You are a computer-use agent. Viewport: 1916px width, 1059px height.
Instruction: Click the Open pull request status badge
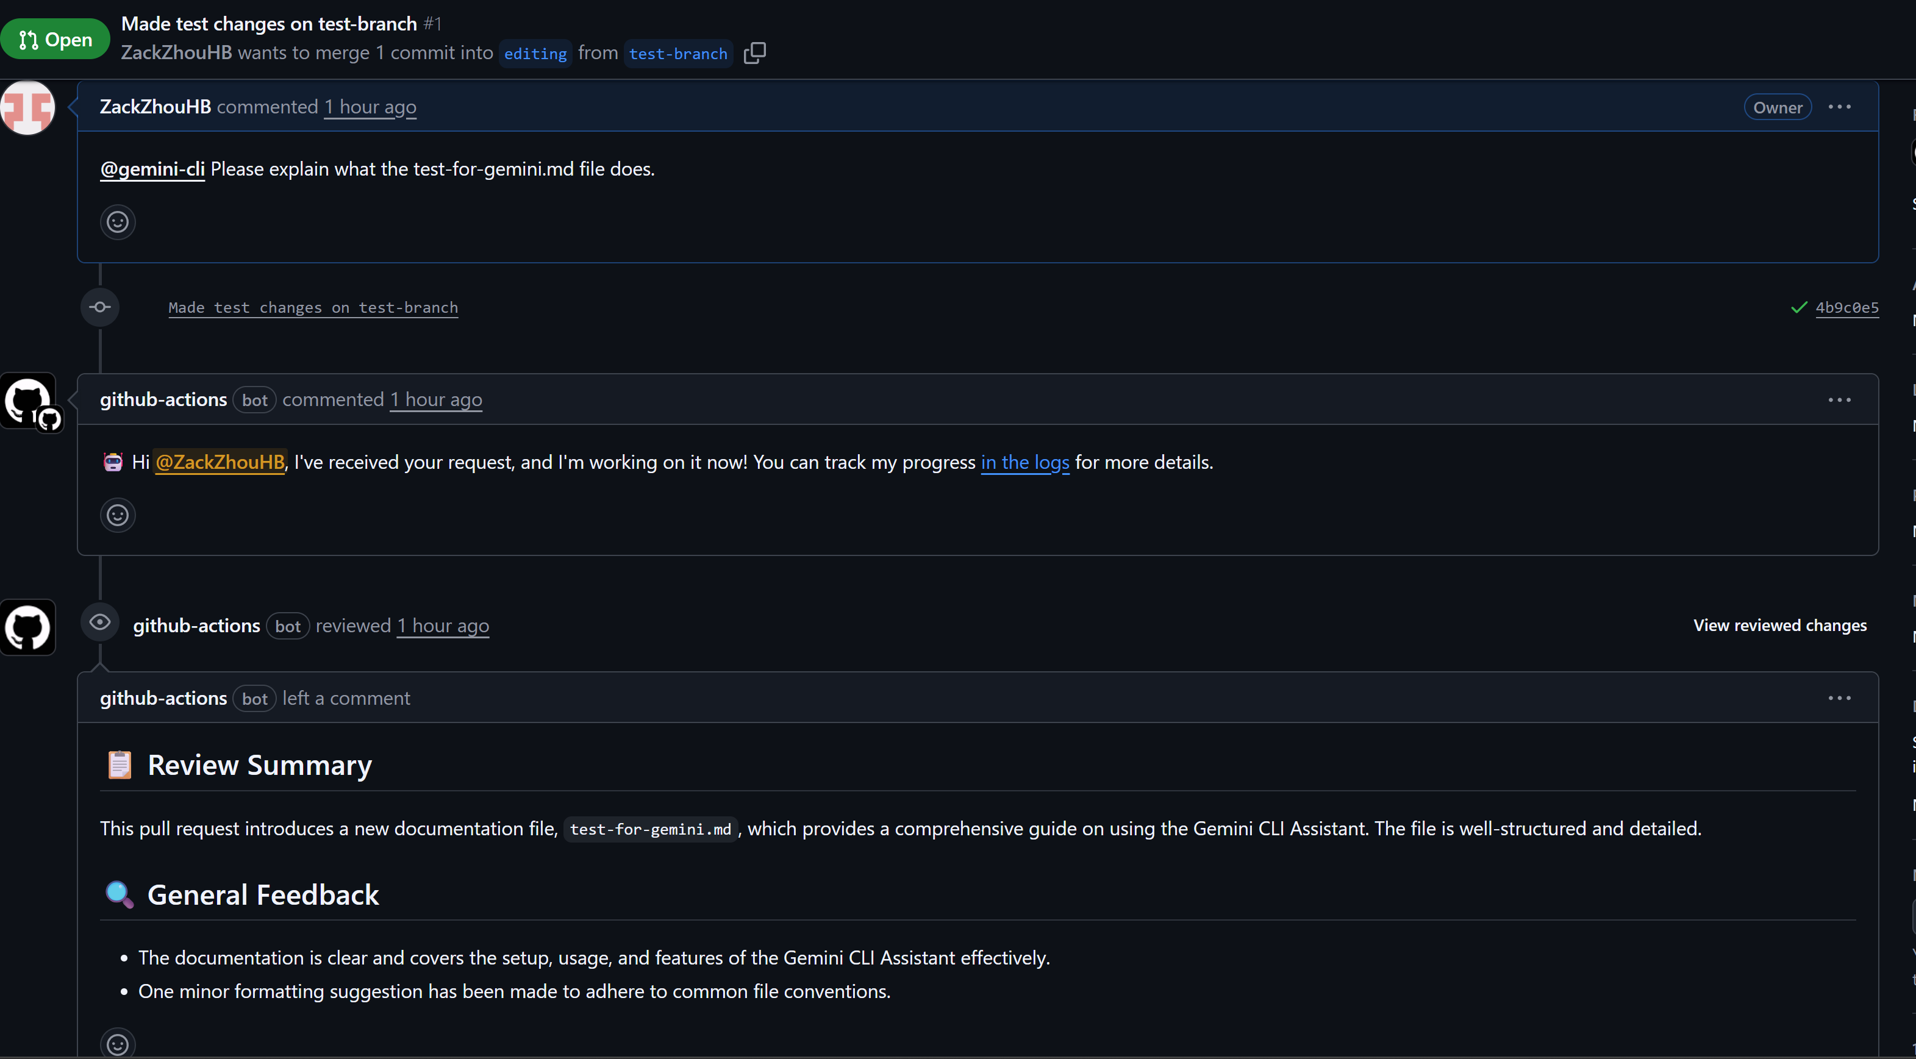(55, 40)
